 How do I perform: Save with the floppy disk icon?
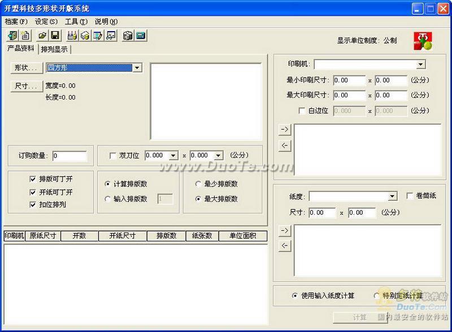click(55, 36)
